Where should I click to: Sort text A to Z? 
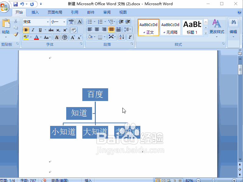pos(122,37)
